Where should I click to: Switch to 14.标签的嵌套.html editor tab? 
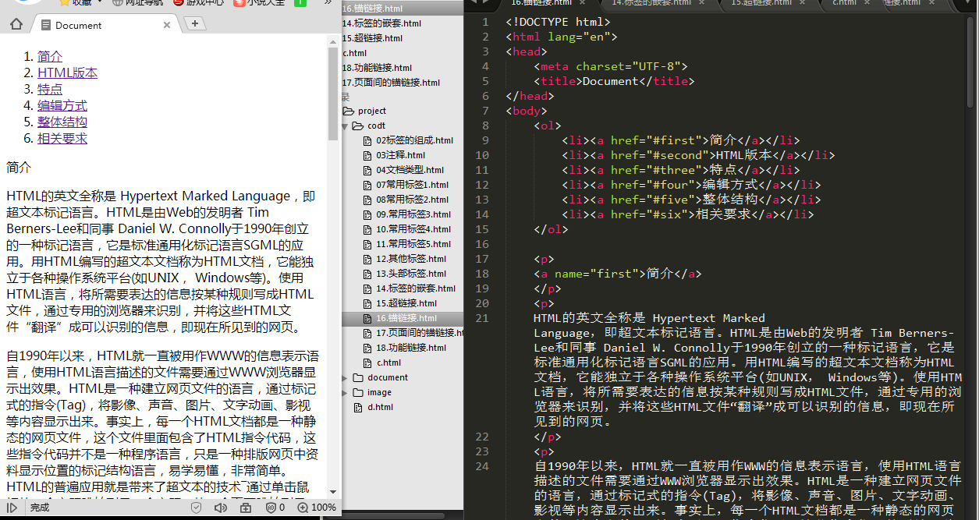[651, 3]
